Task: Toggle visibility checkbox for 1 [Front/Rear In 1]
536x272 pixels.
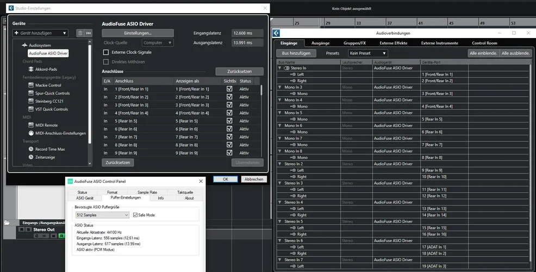Action: click(x=229, y=89)
